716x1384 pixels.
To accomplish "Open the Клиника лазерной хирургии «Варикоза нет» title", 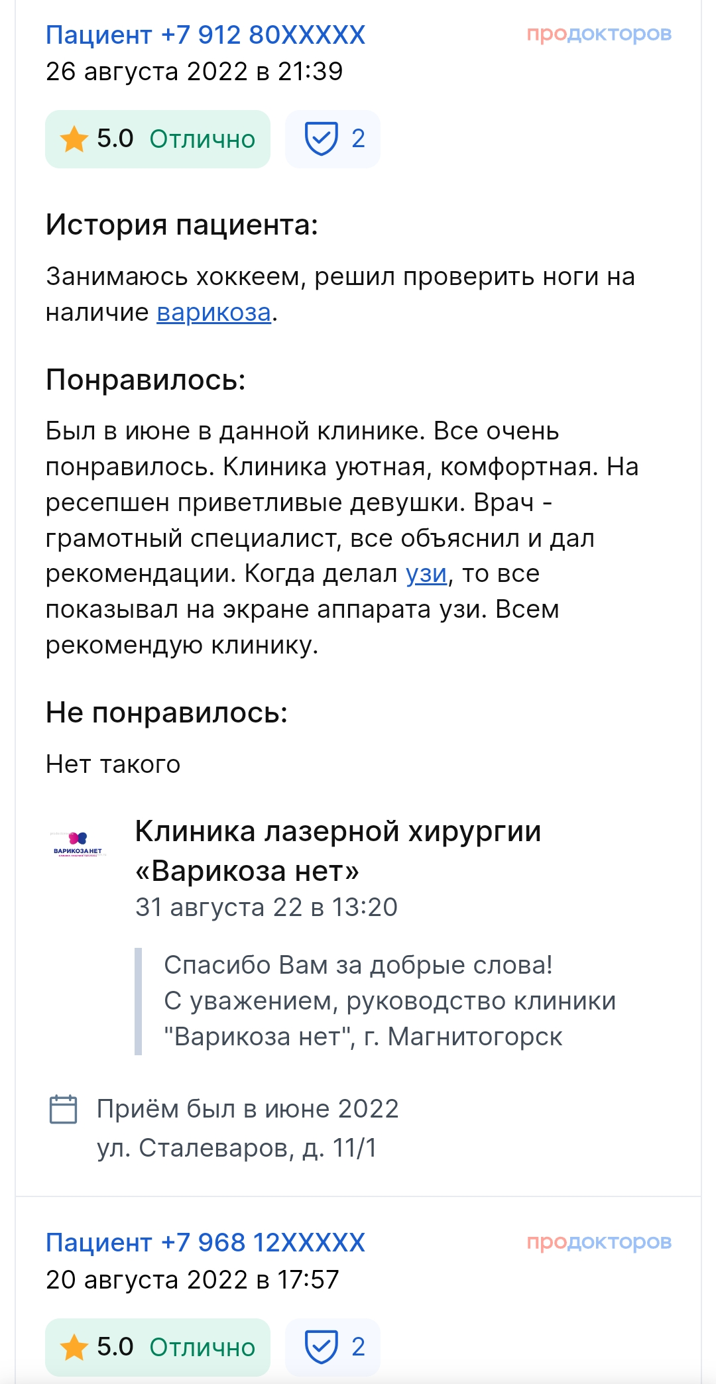I will click(x=337, y=850).
